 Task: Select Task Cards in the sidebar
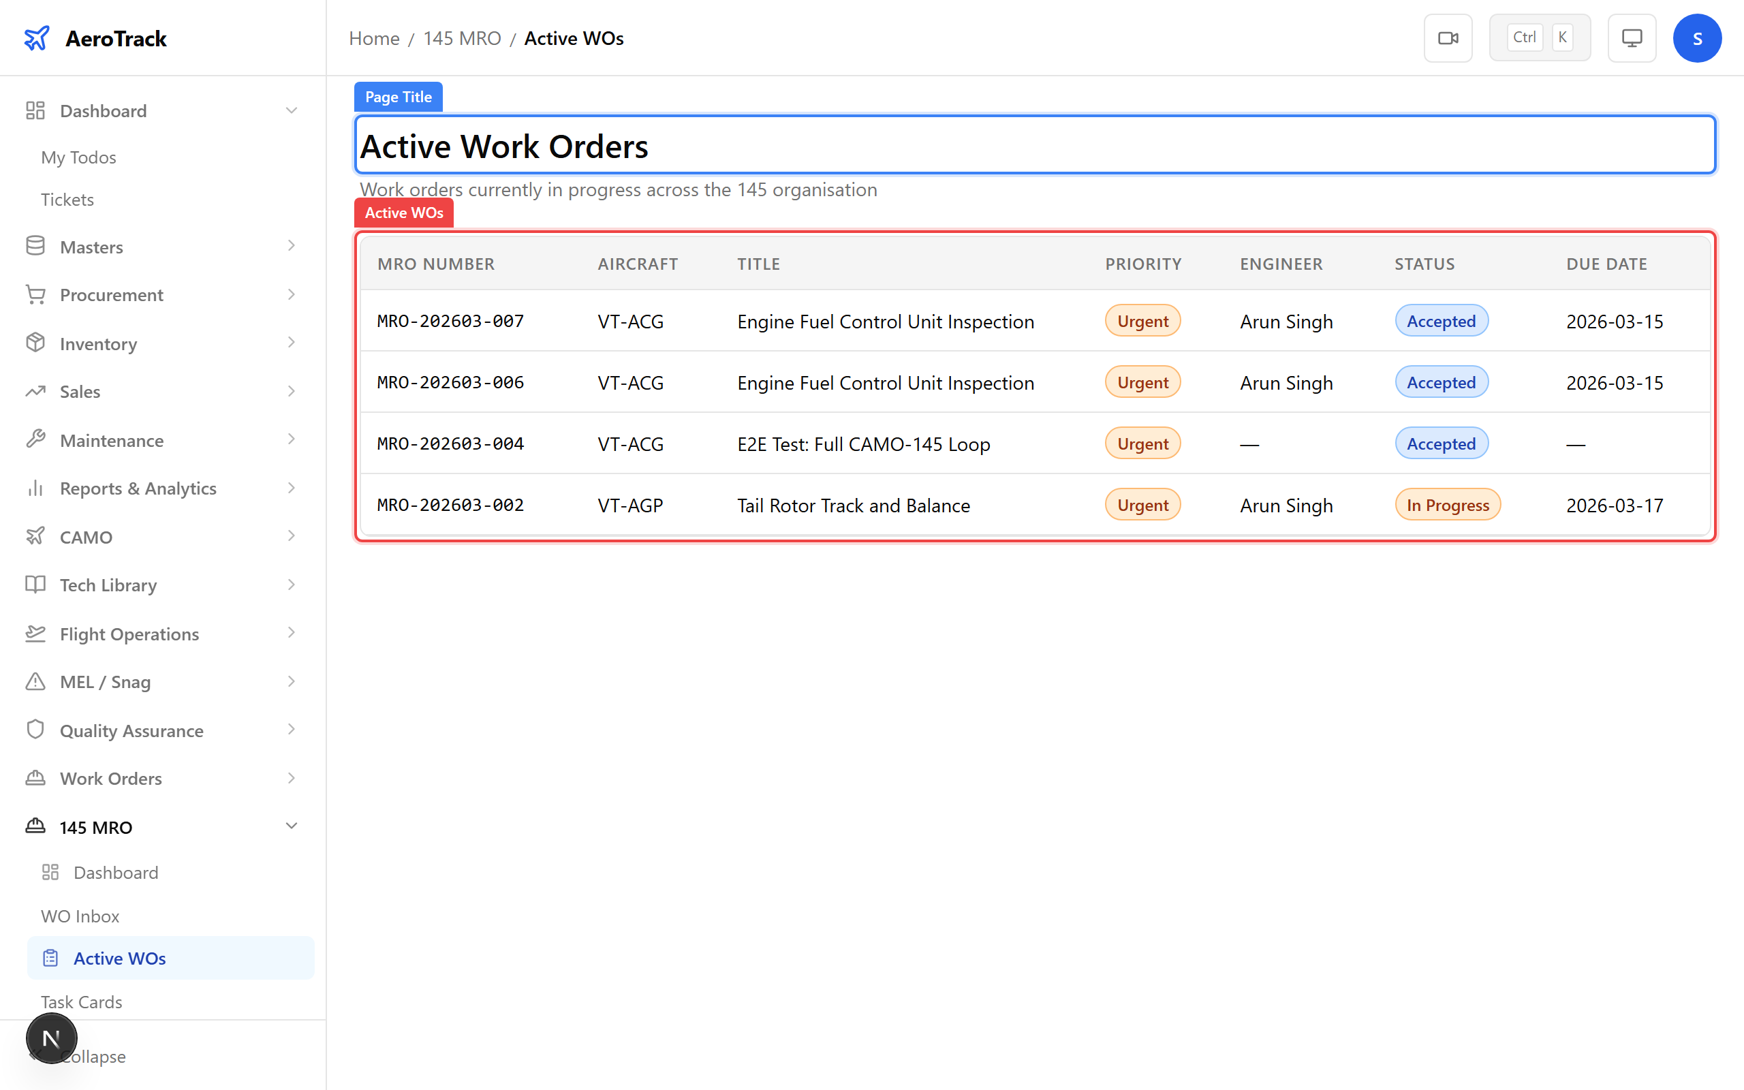point(82,1001)
